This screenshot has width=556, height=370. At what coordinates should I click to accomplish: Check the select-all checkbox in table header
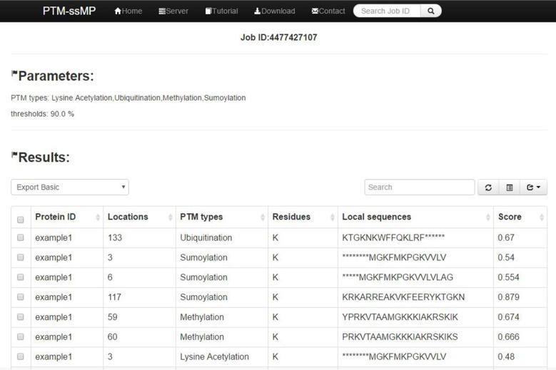point(21,218)
